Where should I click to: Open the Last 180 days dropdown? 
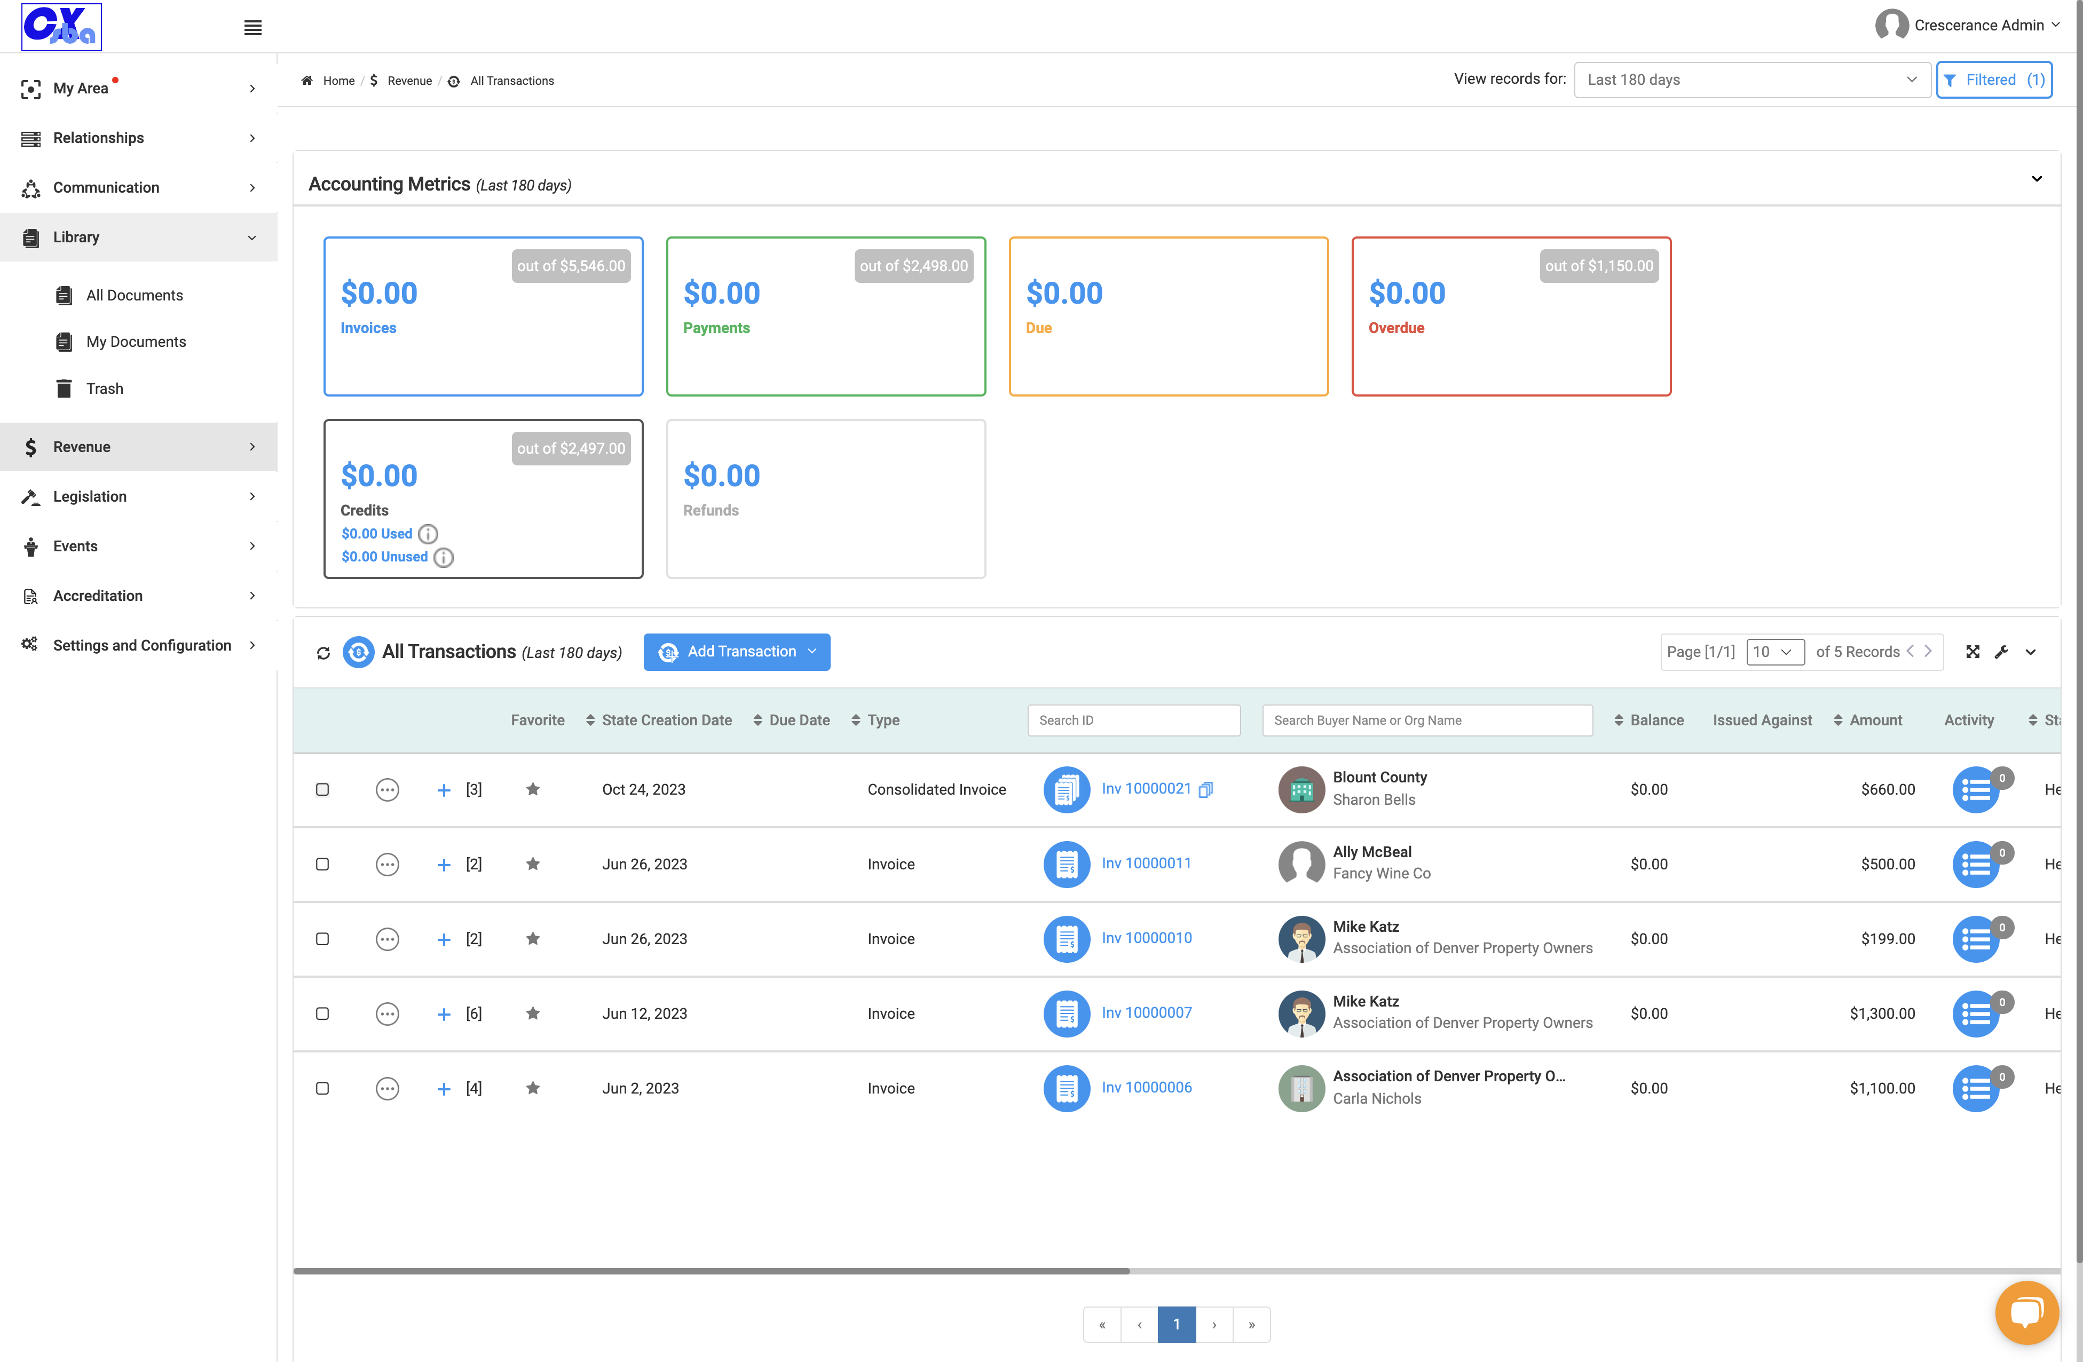(1752, 80)
